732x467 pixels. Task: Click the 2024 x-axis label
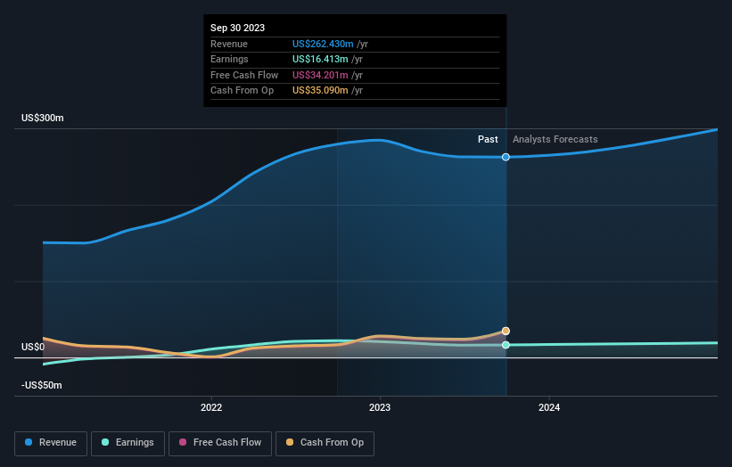point(549,407)
